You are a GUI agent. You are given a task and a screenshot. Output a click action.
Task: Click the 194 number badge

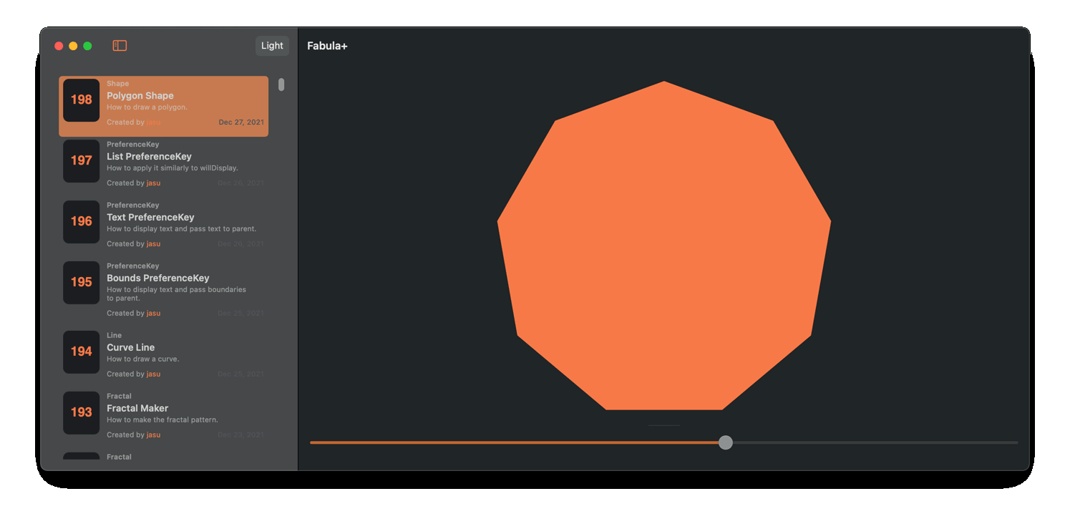[x=81, y=351]
